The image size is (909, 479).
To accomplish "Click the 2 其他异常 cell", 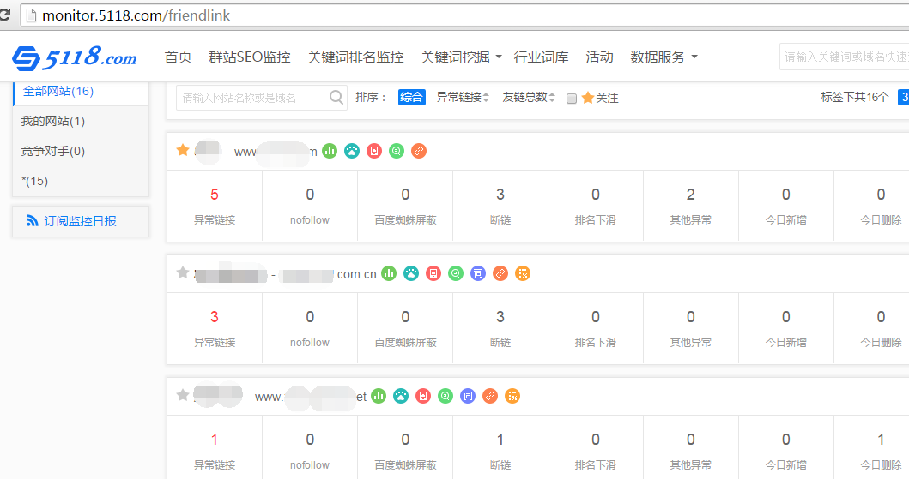I will (x=690, y=206).
